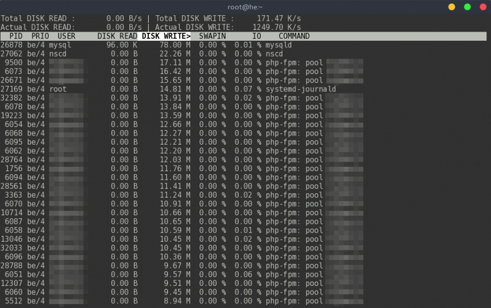This screenshot has height=308, width=491.
Task: Click the red close window button
Action: point(483,7)
